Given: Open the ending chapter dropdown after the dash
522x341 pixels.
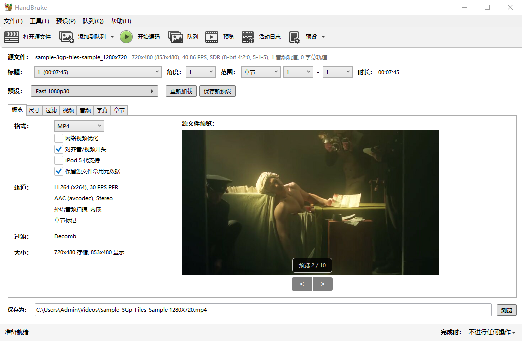Looking at the screenshot, I should pos(338,72).
